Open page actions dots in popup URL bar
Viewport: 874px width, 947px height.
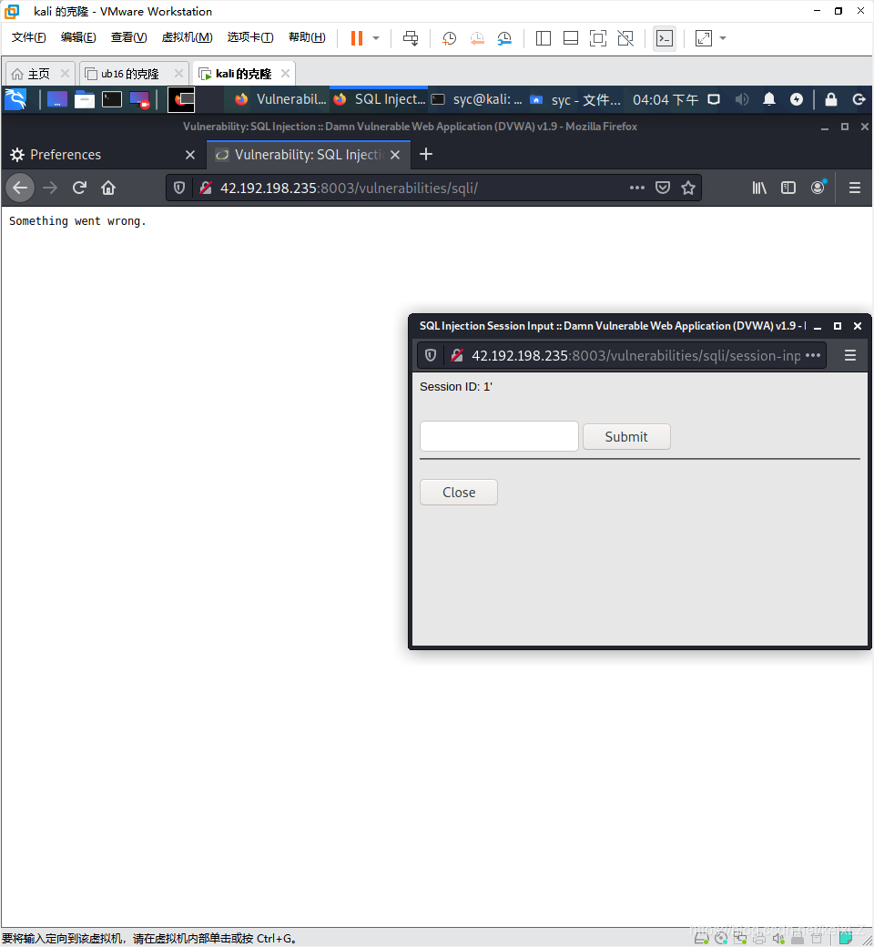(813, 355)
